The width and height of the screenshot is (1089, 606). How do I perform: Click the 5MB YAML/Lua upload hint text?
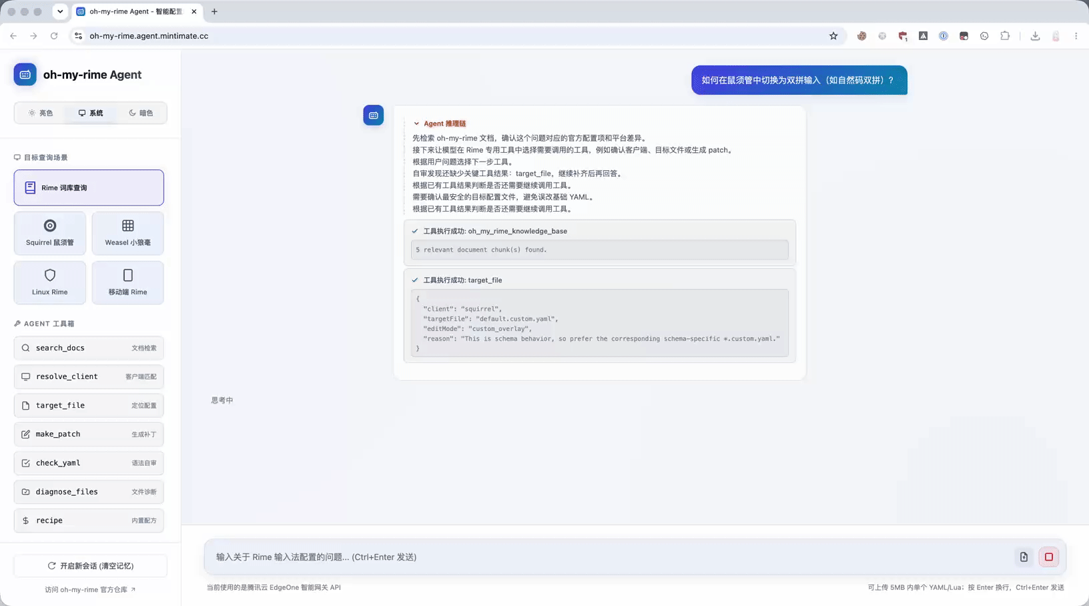[x=966, y=588]
